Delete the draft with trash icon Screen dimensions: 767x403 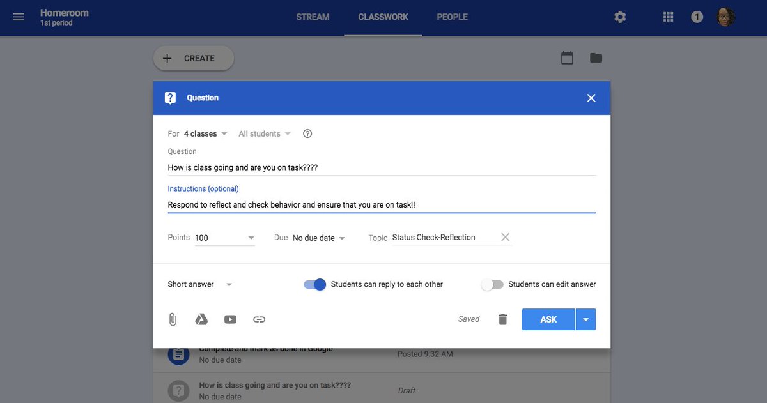click(503, 319)
